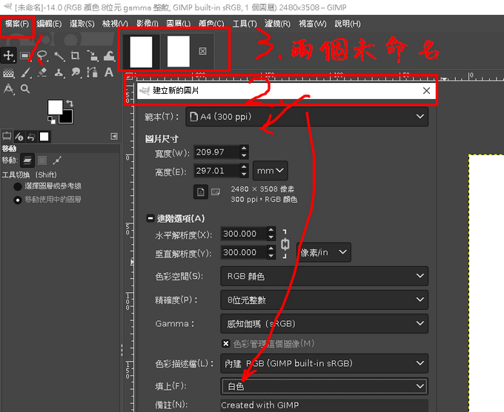Click the resolution chain link icon
This screenshot has height=412, width=504.
pyautogui.click(x=285, y=243)
